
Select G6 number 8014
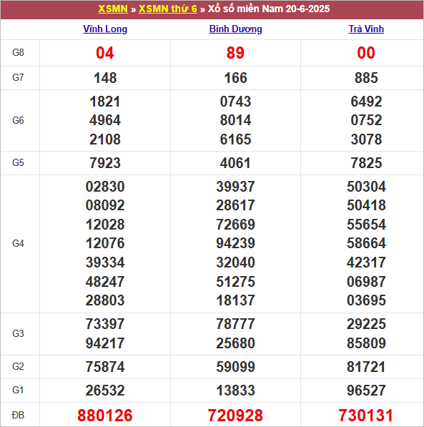tap(235, 120)
